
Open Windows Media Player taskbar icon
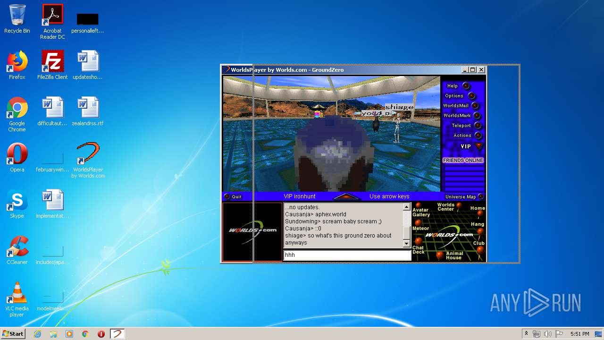click(x=69, y=334)
